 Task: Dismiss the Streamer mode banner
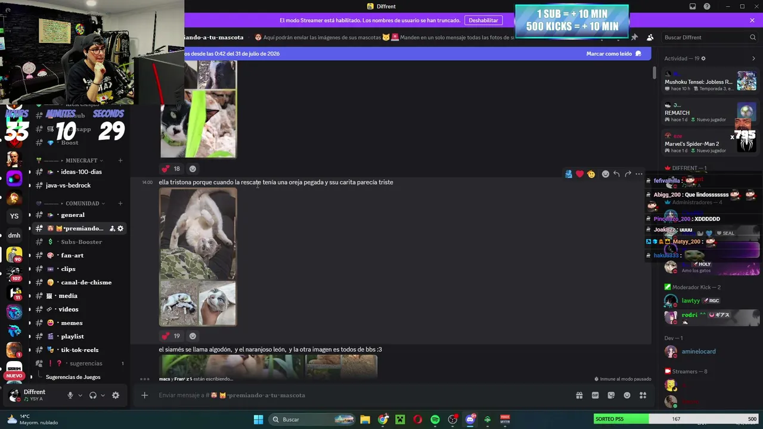(752, 20)
